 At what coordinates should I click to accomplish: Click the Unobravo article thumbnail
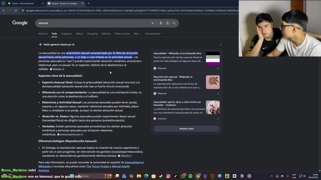pos(213,107)
